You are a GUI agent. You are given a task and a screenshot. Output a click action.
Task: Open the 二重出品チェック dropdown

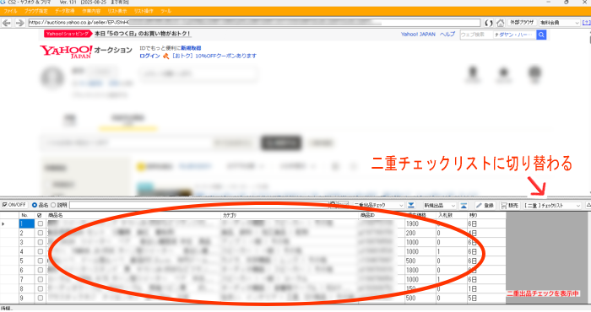coord(378,205)
